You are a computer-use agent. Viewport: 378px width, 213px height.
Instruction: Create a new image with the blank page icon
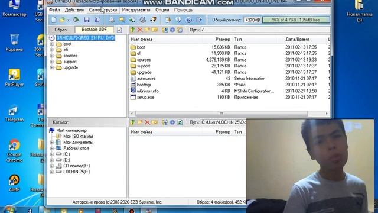click(54, 20)
